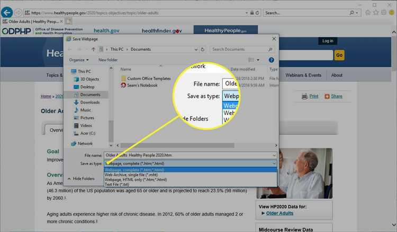Screen dimensions: 397x232
Task: Open the favorites star icon
Action: point(376,13)
